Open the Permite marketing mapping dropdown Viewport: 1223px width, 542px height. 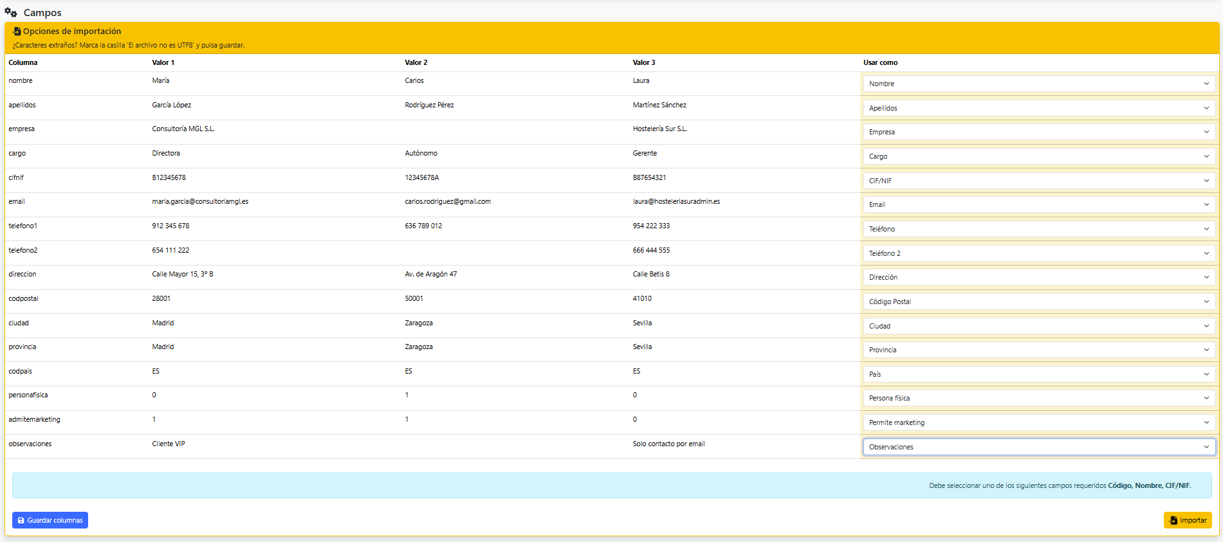[1039, 422]
